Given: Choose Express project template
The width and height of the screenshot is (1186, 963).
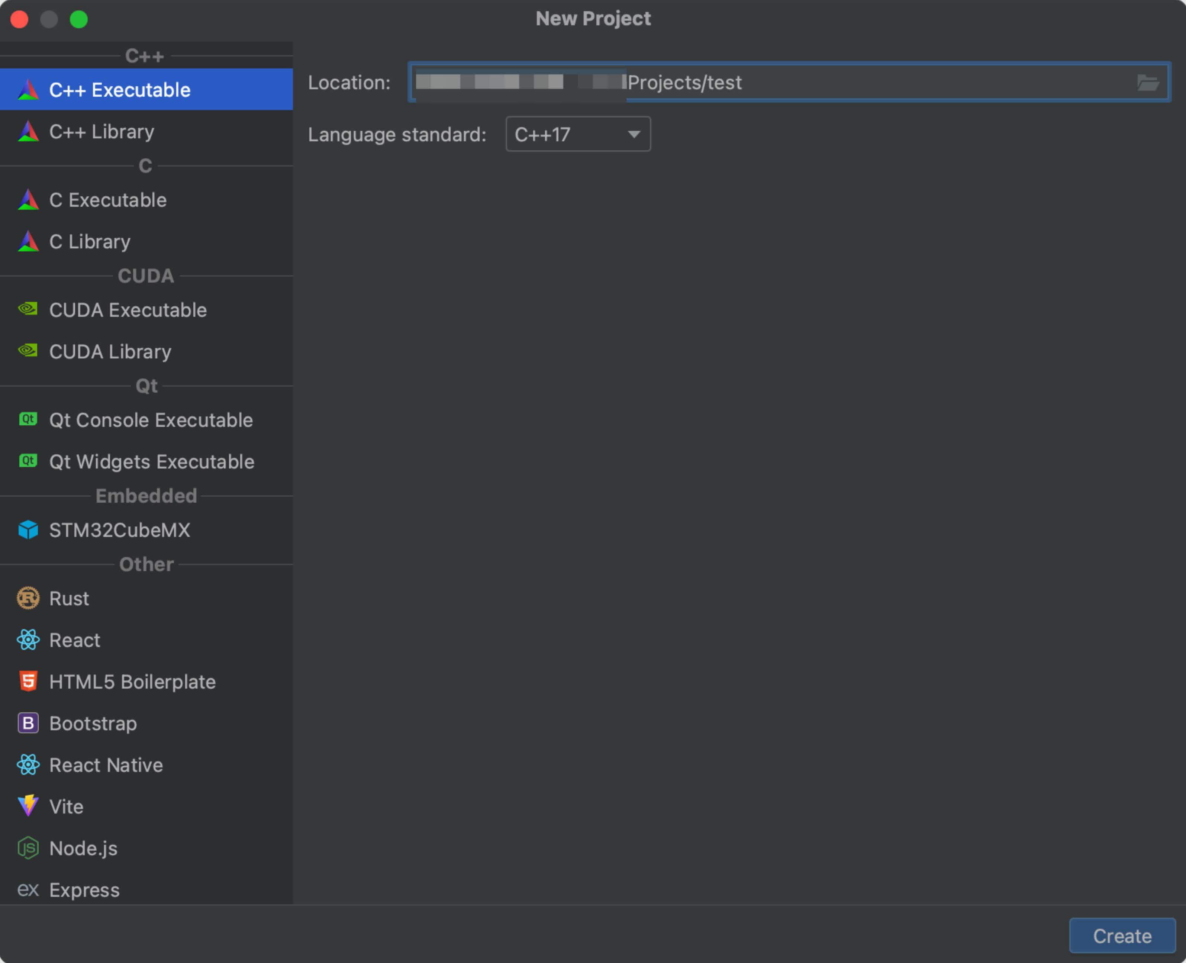Looking at the screenshot, I should (84, 890).
